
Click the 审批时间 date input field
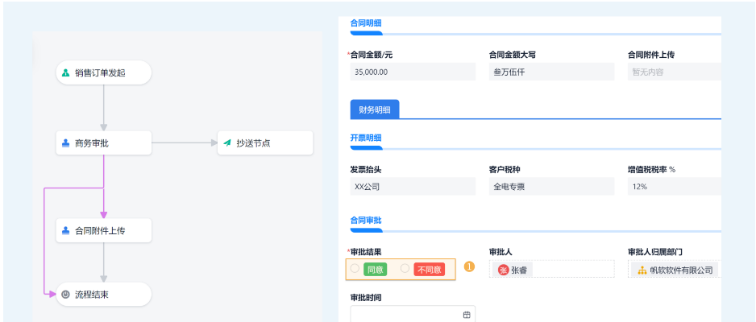(413, 314)
